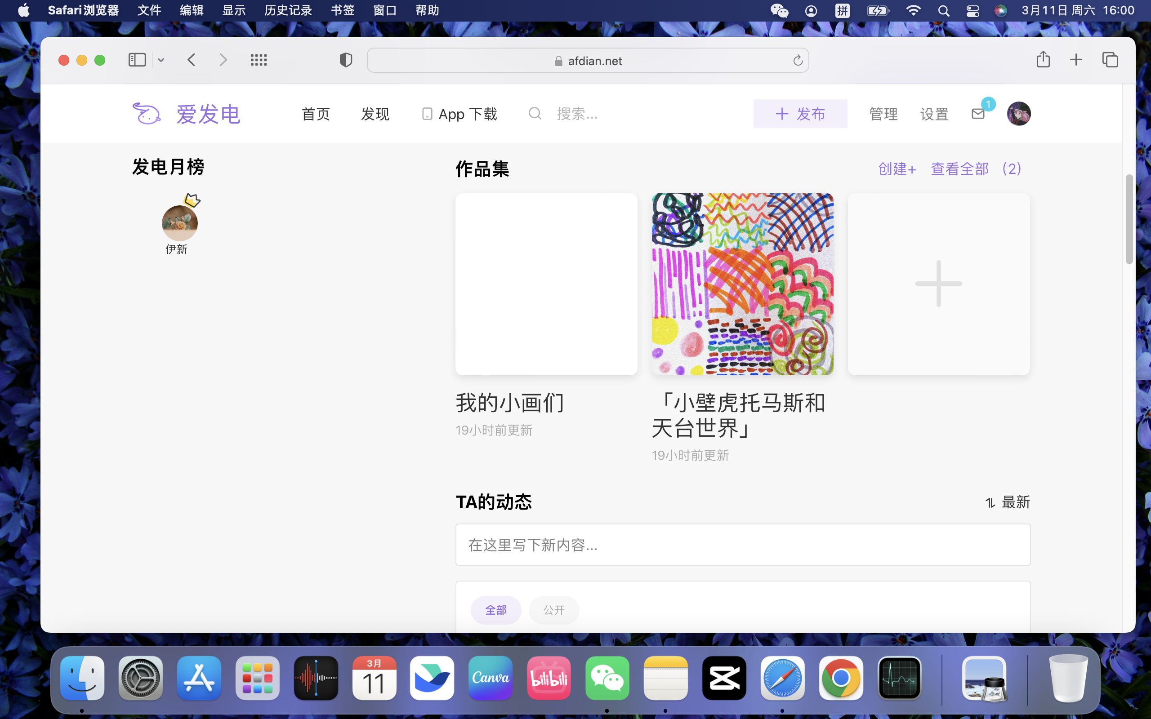Select the 全部 filter pill
Screen dimensions: 1151x719
(x=495, y=610)
